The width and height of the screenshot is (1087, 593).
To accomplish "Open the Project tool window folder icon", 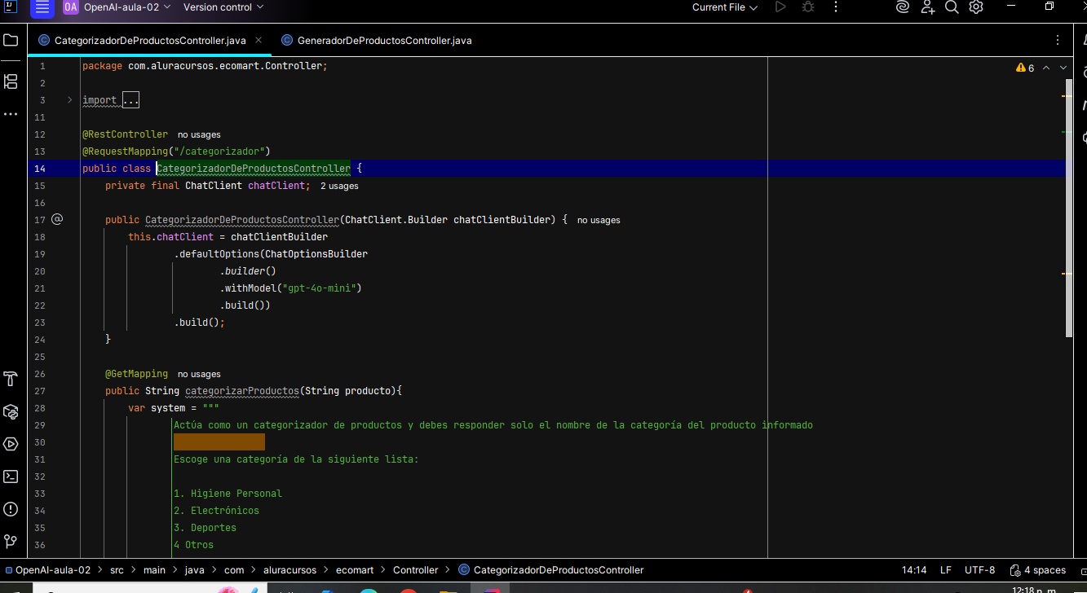I will click(11, 40).
